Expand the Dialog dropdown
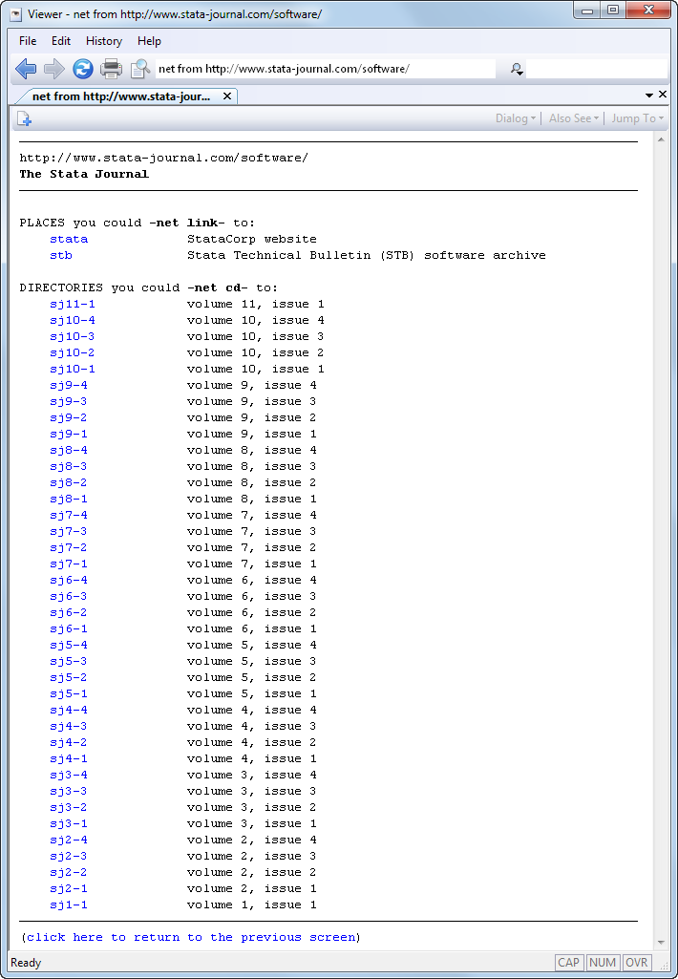Viewport: 678px width, 979px height. pos(515,118)
